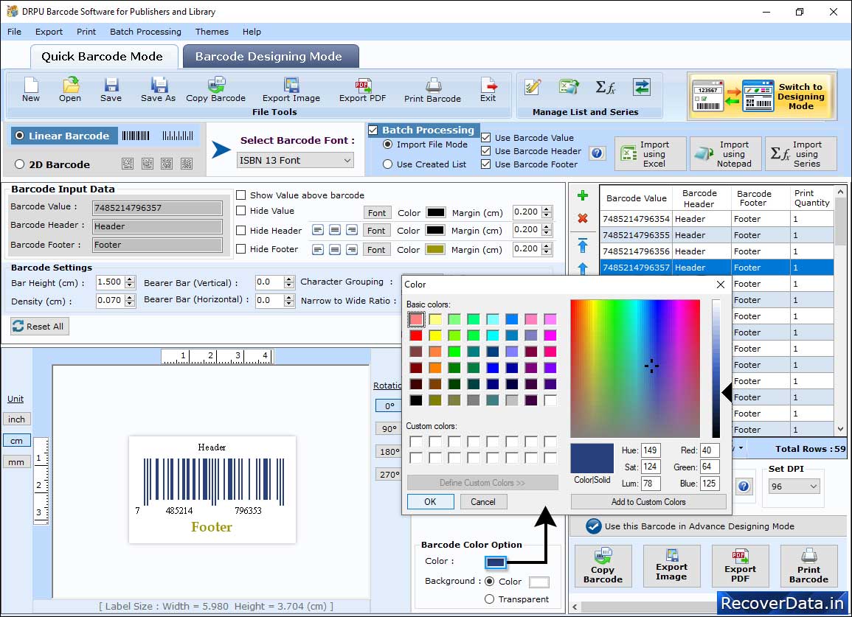Add a row with green plus icon
Image resolution: width=852 pixels, height=617 pixels.
tap(583, 195)
